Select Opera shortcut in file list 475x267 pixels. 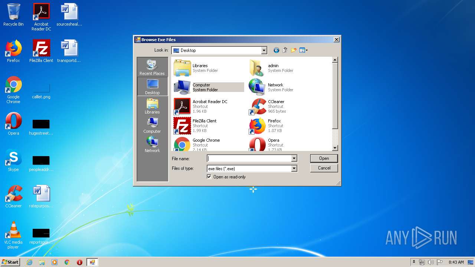pos(284,144)
